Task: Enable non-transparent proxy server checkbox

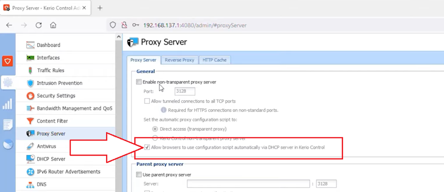Action: tap(139, 82)
